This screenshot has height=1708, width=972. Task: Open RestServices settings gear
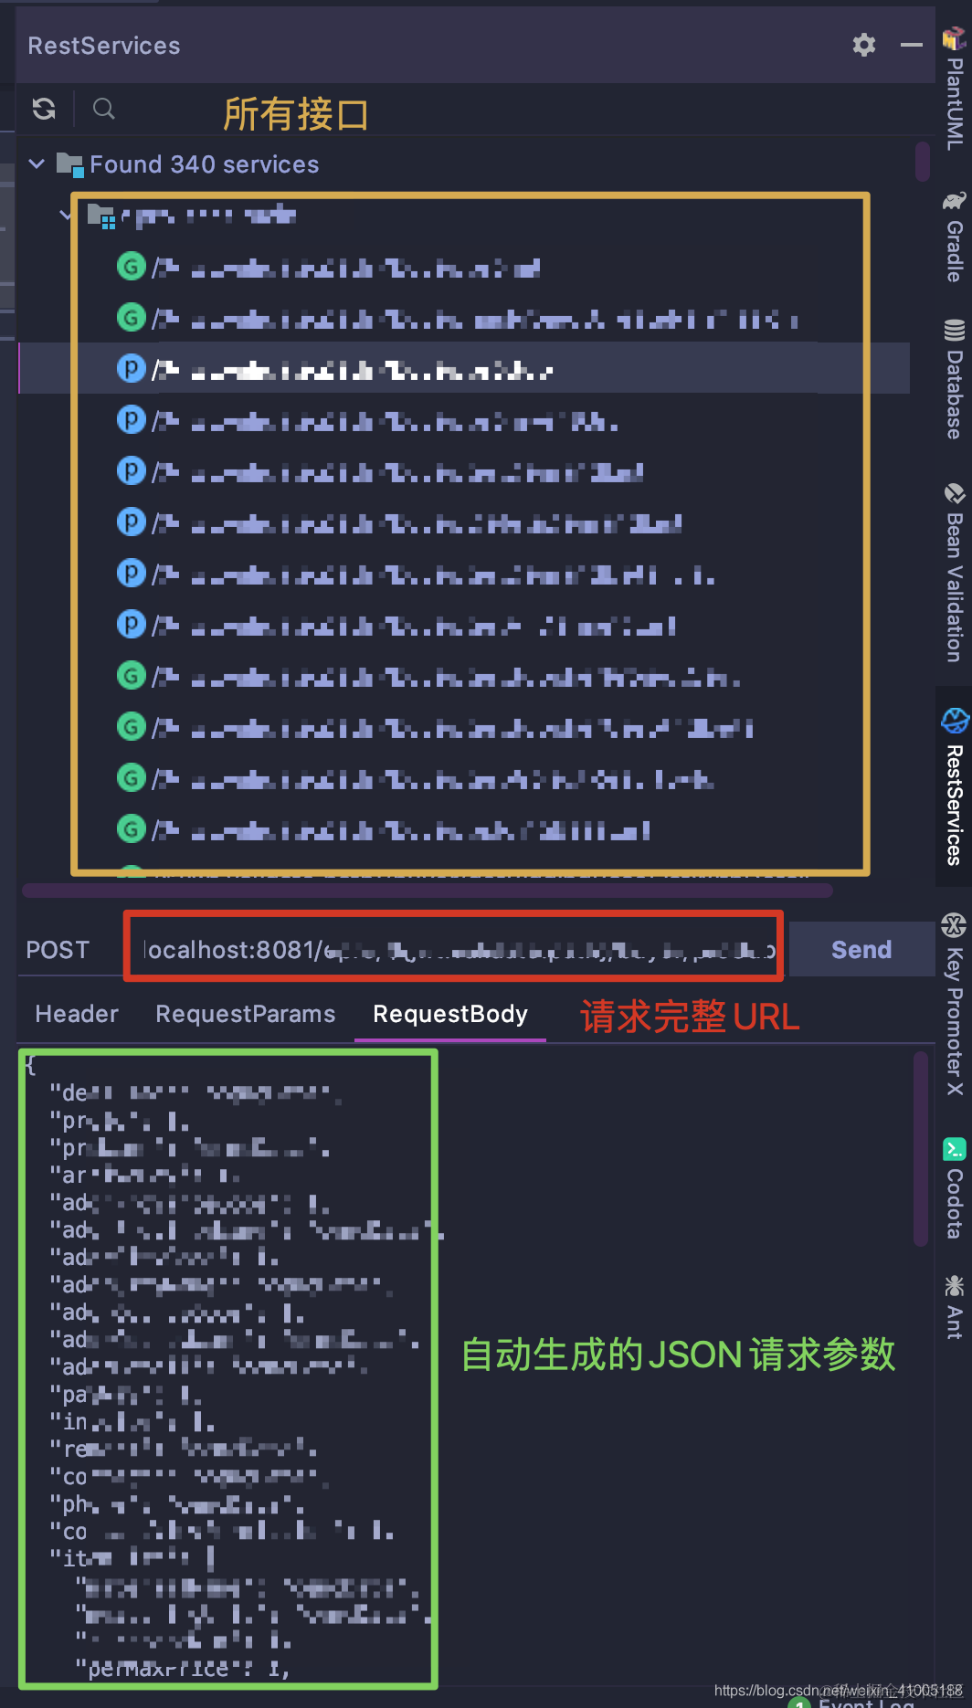click(864, 45)
